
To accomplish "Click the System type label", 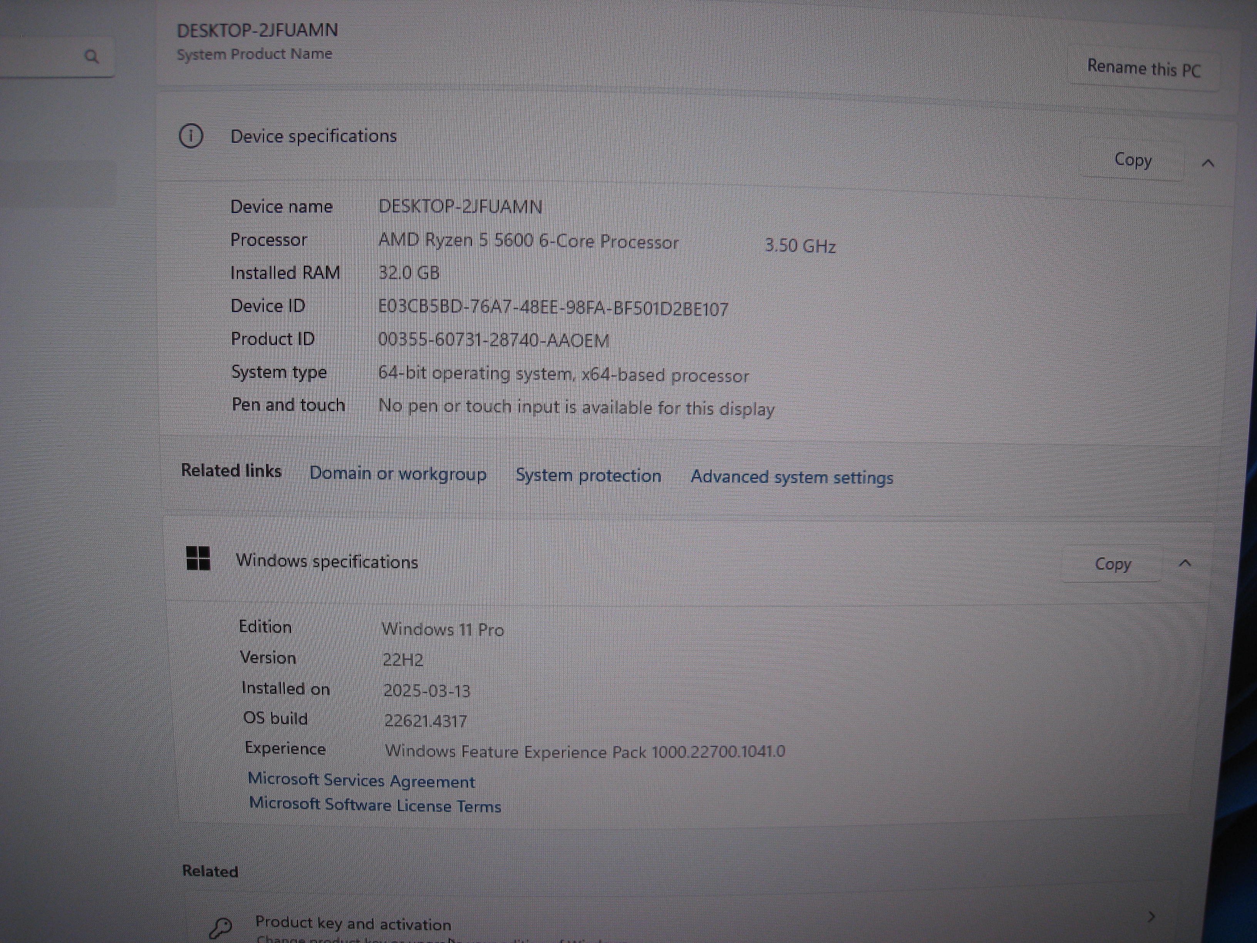I will (279, 373).
